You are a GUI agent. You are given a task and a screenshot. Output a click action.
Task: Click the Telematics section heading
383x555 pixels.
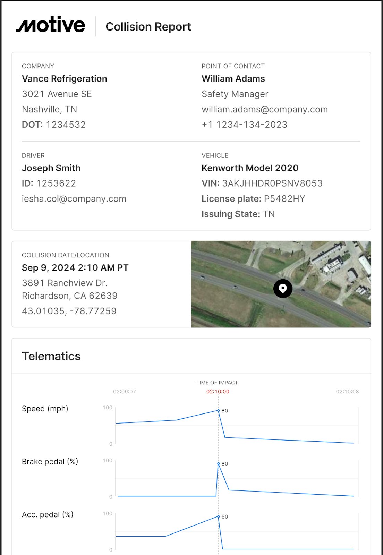[51, 356]
